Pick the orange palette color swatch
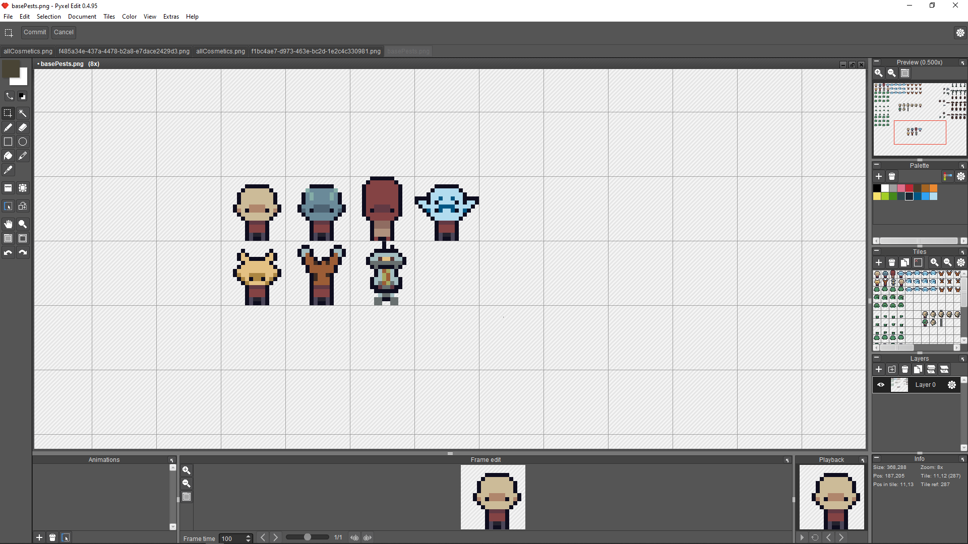 click(933, 188)
